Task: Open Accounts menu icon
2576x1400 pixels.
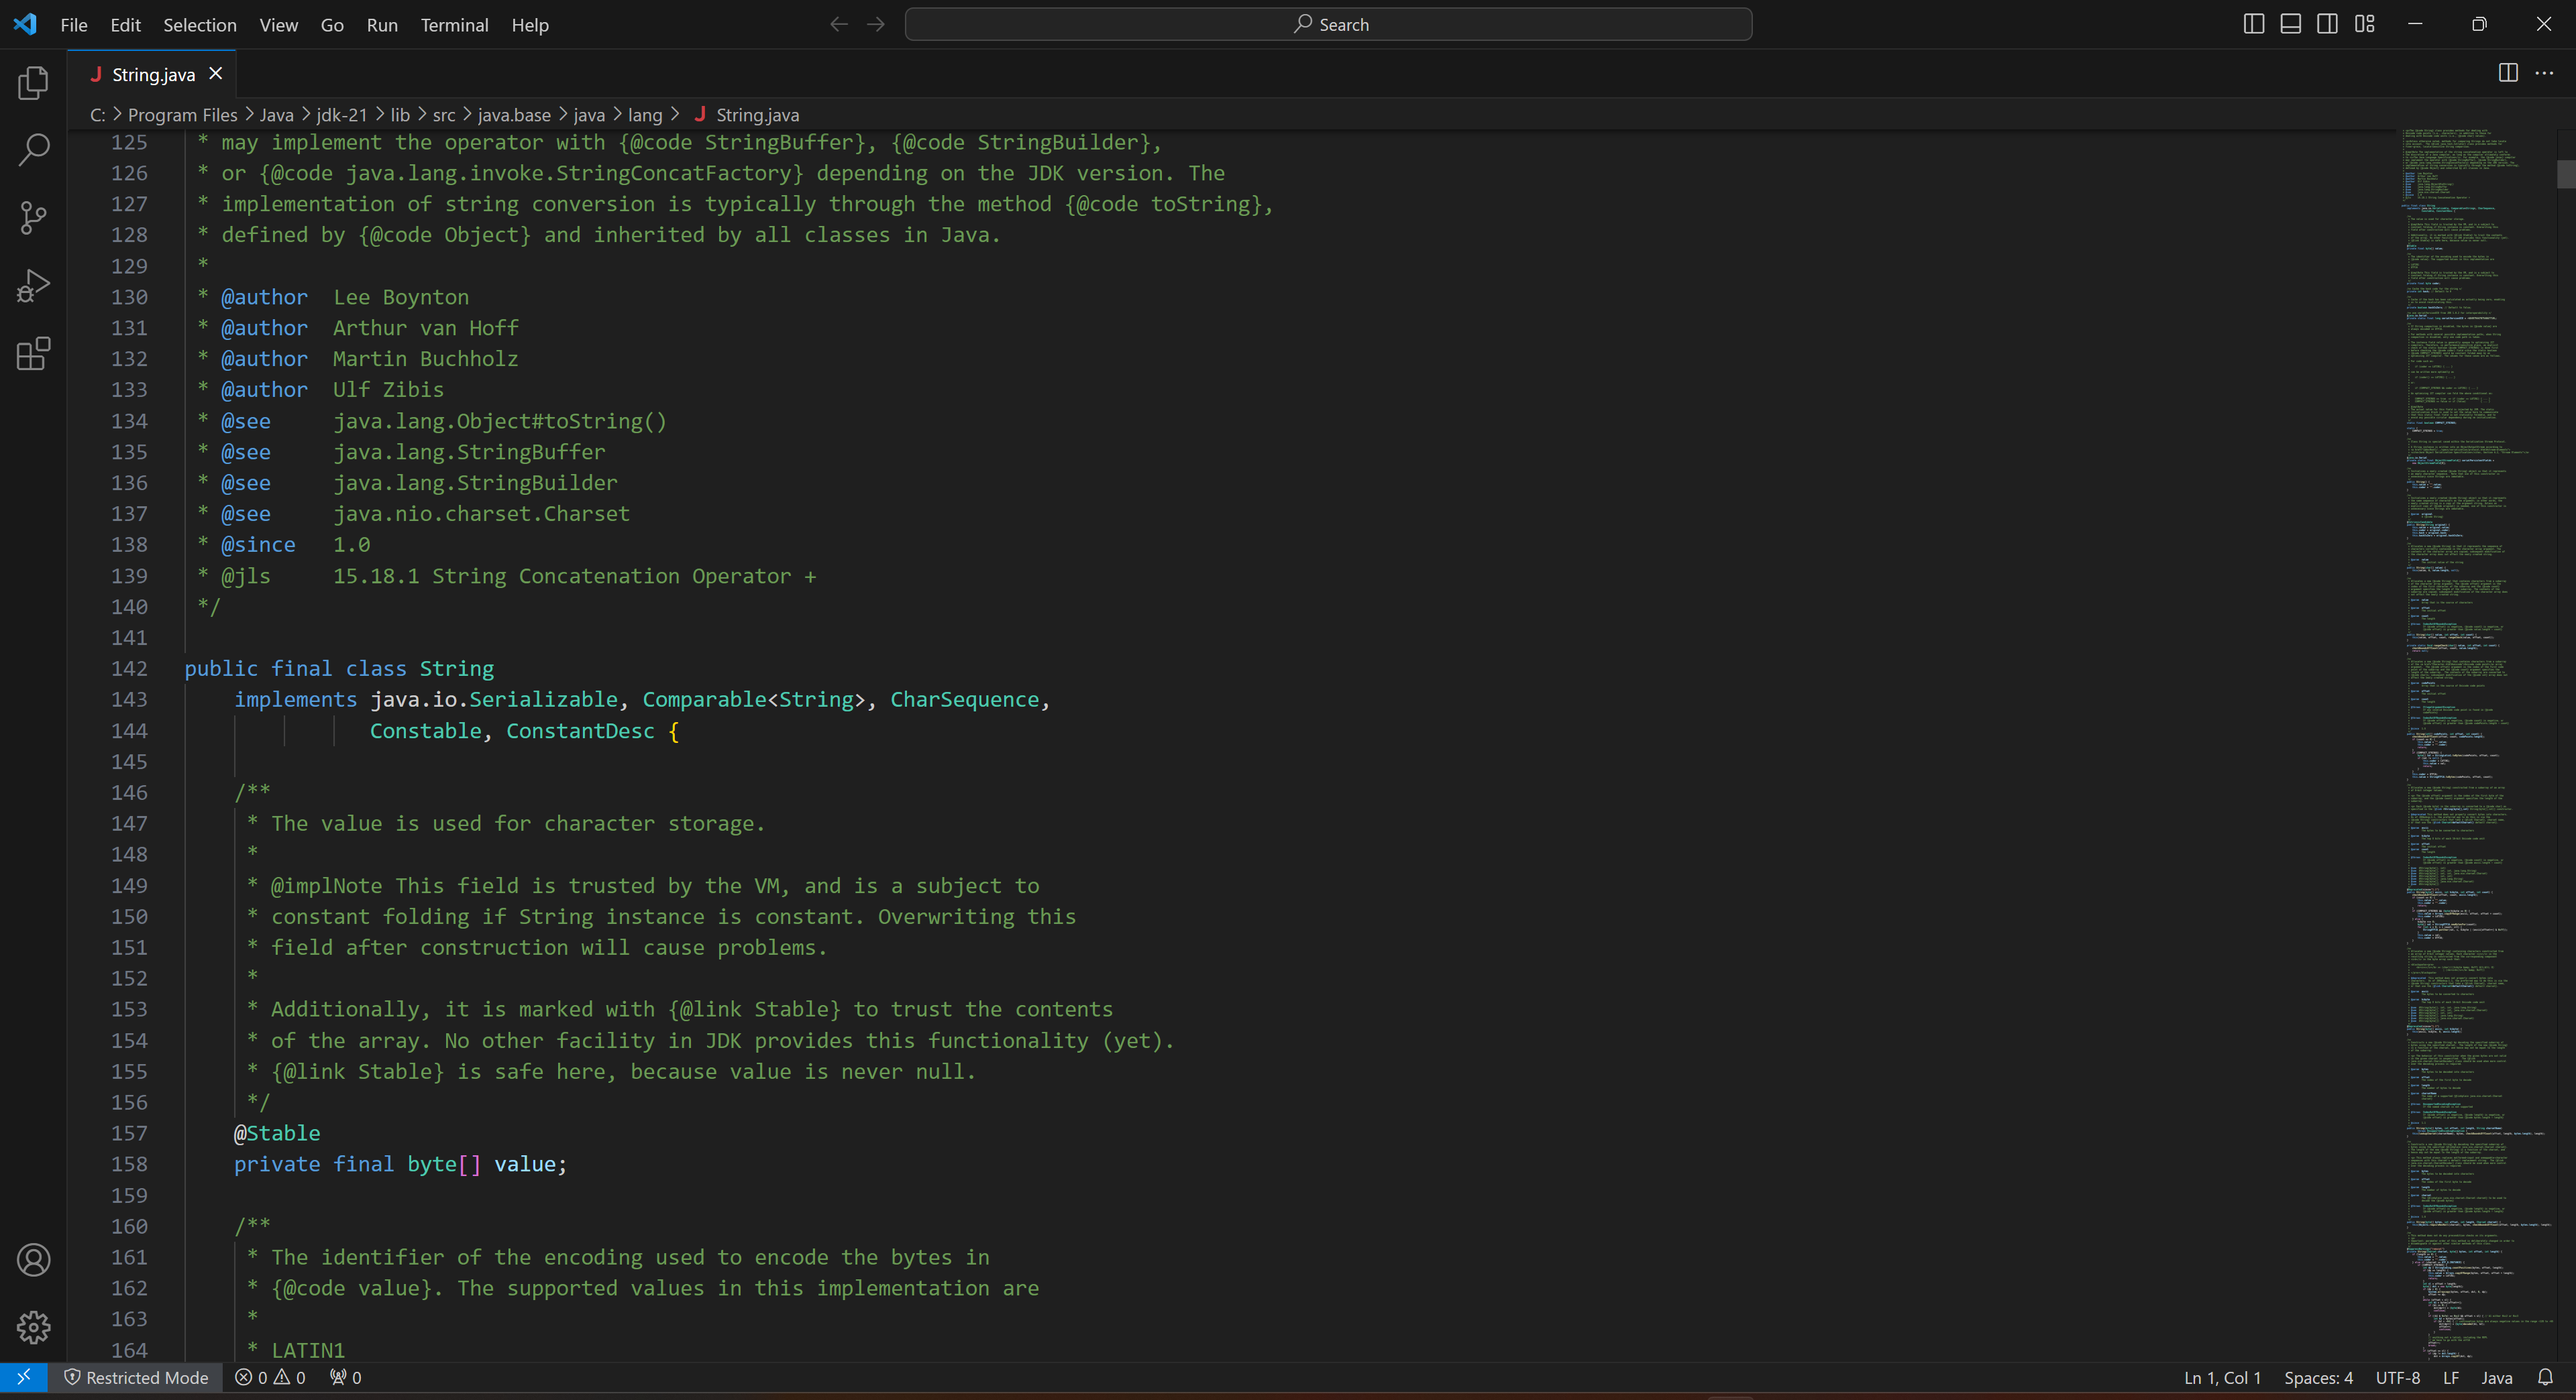Action: click(x=33, y=1260)
